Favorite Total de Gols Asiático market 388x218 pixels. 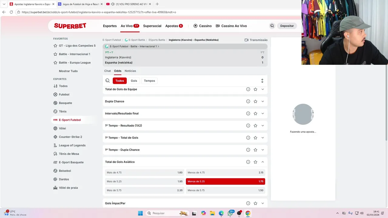tap(256, 162)
